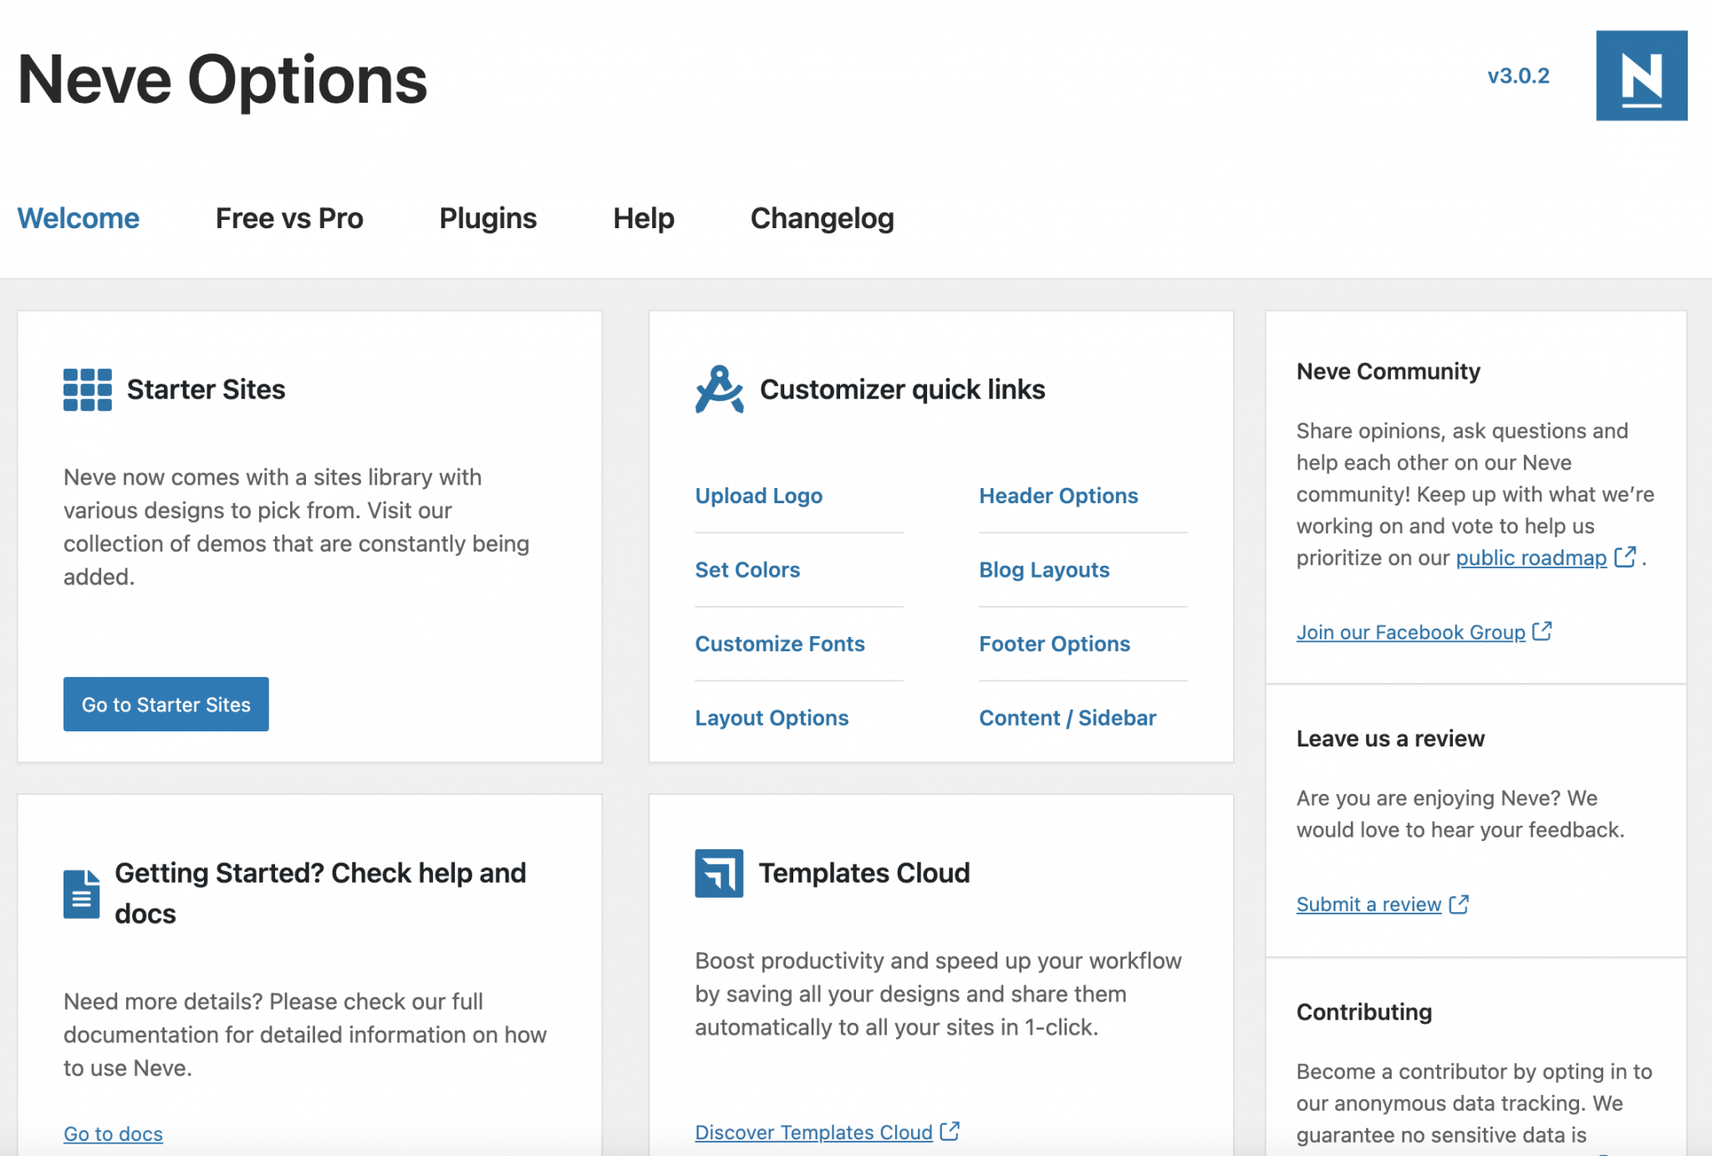Click the Leave us a review heading
Screen dimensions: 1712x1156
1390,738
